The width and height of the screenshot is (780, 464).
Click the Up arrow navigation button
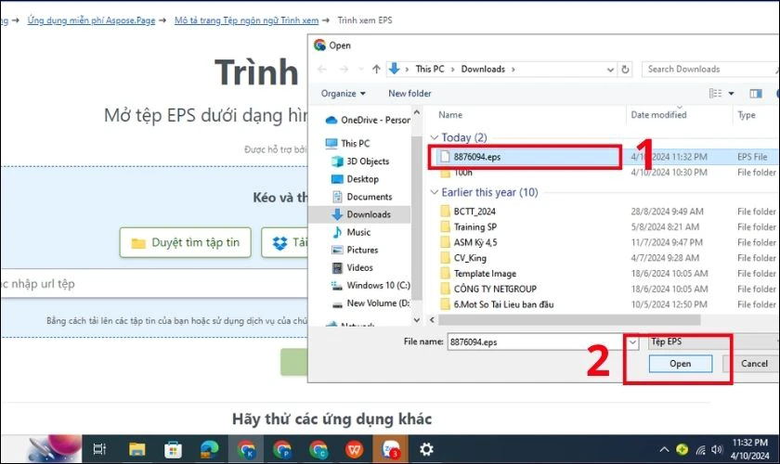pyautogui.click(x=377, y=69)
